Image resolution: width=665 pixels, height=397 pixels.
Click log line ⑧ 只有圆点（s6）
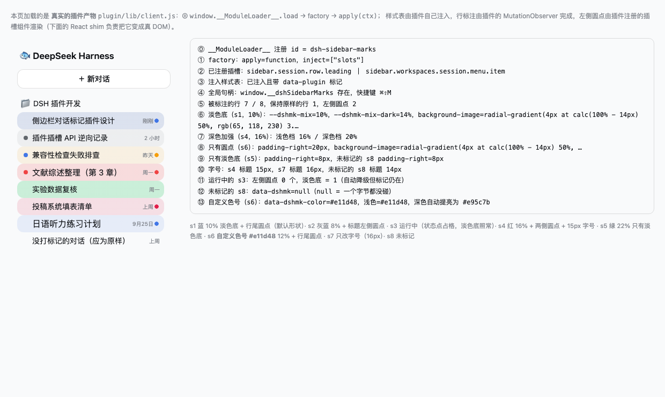tap(390, 148)
